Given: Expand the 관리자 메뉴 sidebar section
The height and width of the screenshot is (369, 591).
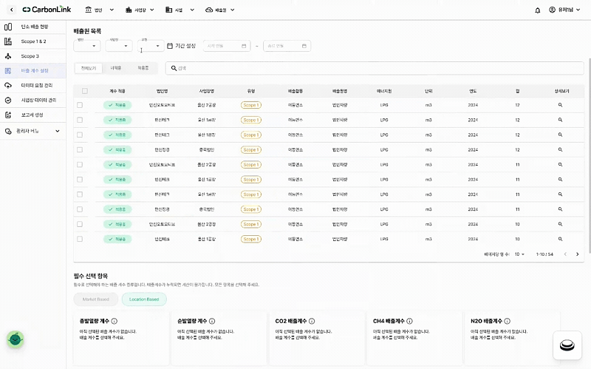Looking at the screenshot, I should coord(33,131).
